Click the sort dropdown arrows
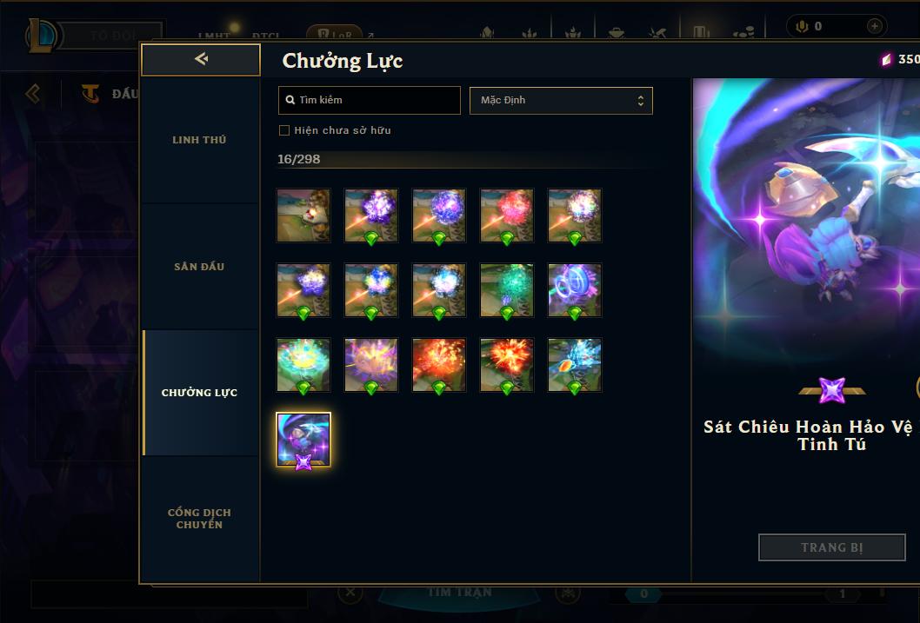 pyautogui.click(x=641, y=101)
